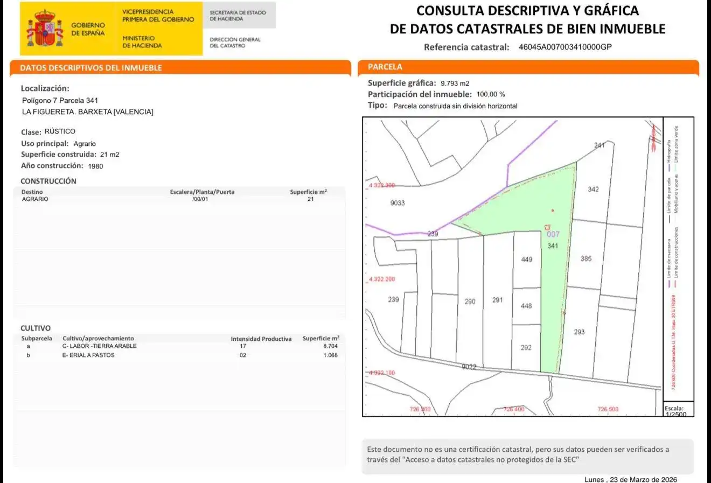The height and width of the screenshot is (483, 711).
Task: Click the small red building outline inside parcel 341
Action: (x=548, y=227)
